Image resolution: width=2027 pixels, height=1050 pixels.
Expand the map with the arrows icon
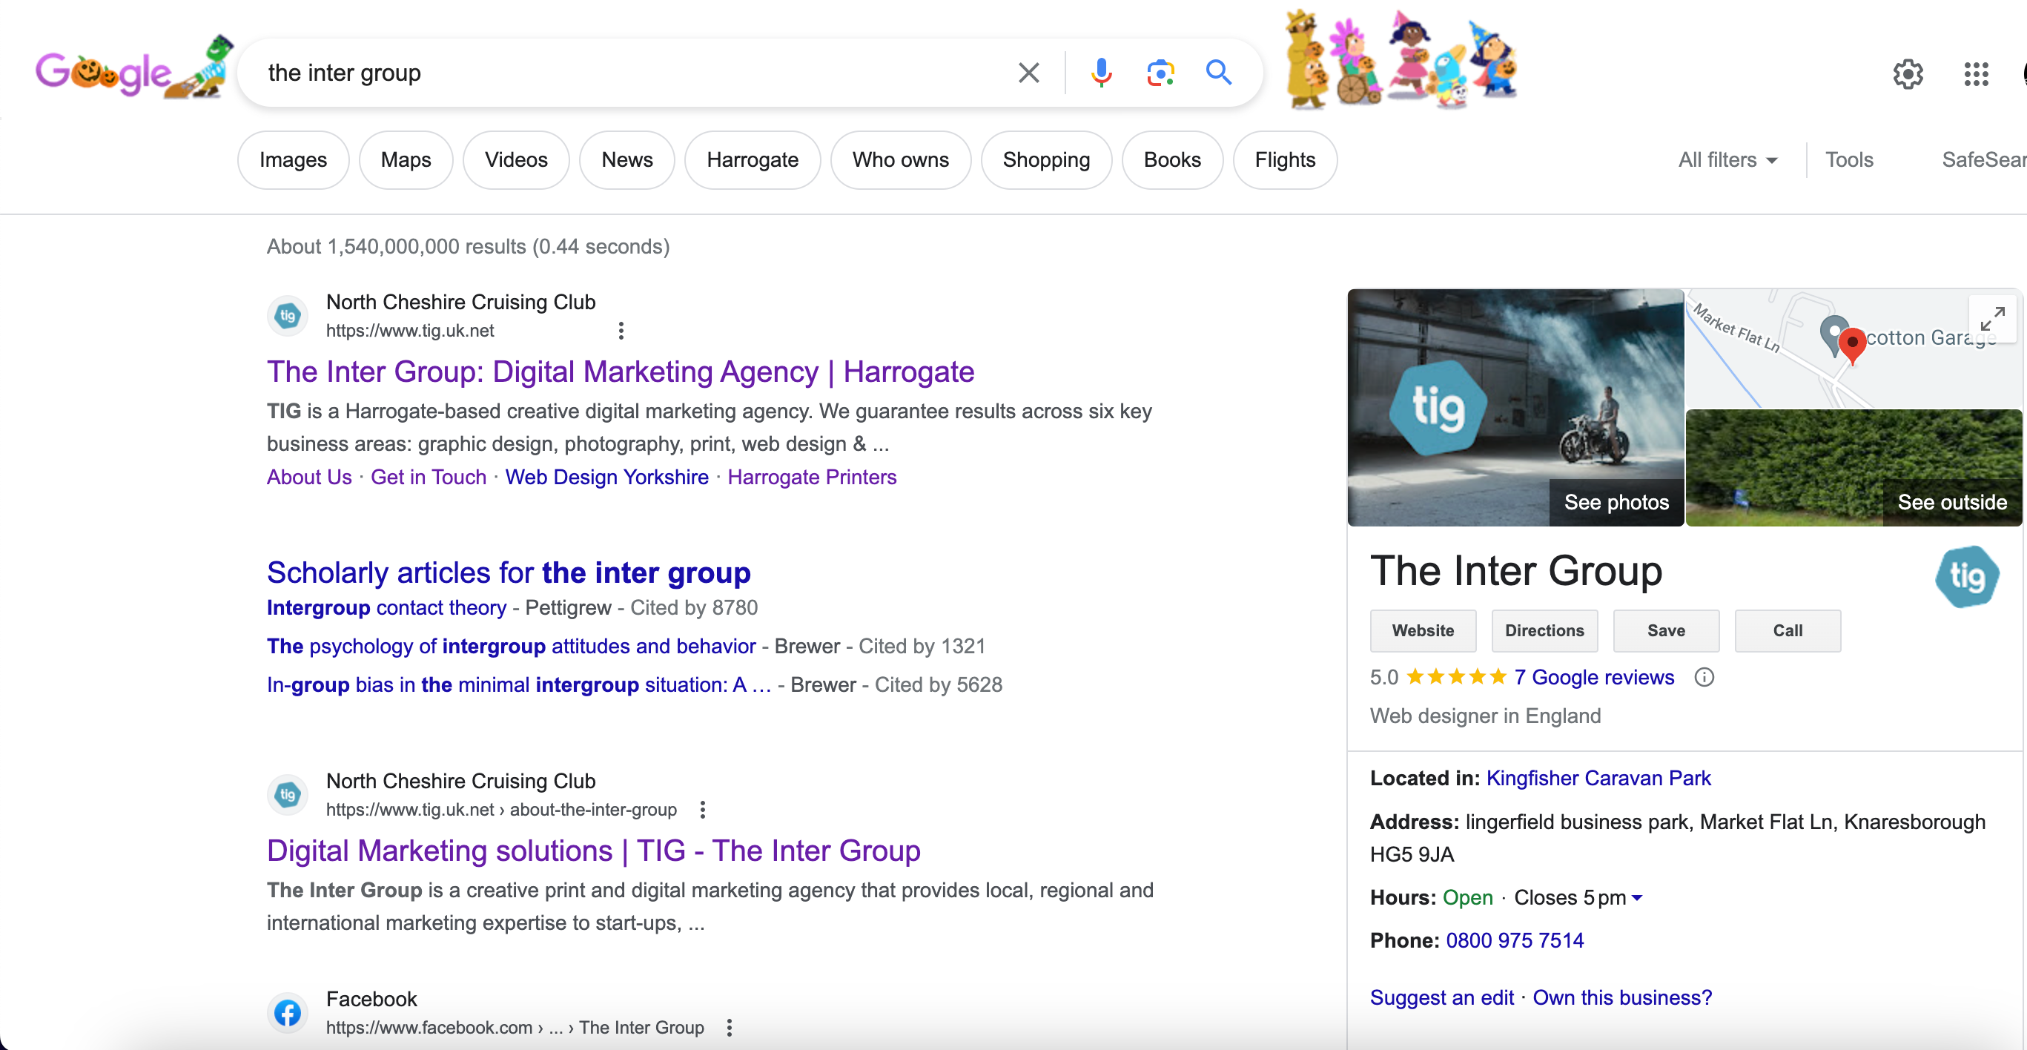click(x=1992, y=319)
